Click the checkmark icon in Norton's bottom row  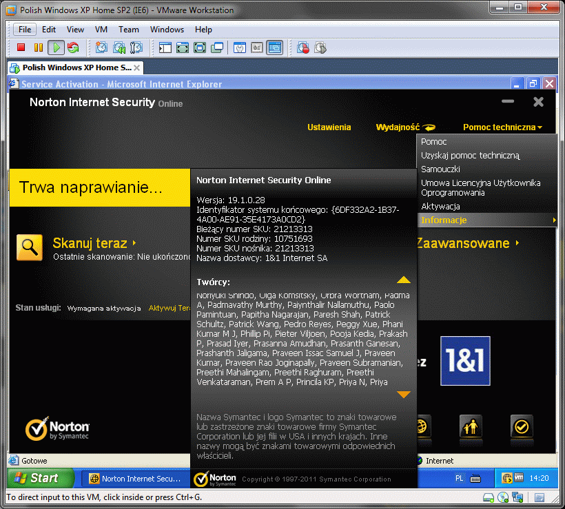point(522,426)
